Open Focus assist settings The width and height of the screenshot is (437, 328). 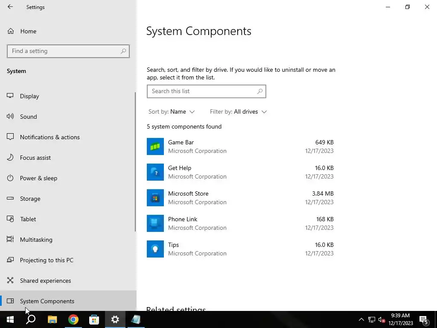click(68, 158)
